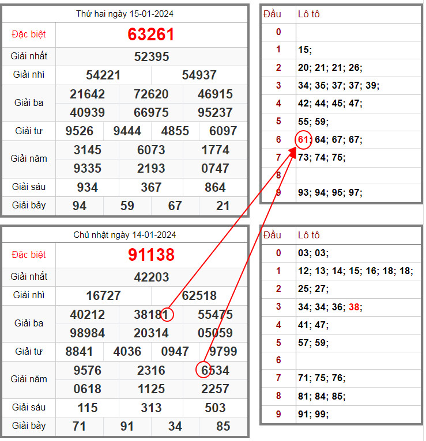Screen dimensions: 426x441
Task: Click fourth prize number 4036
Action: (127, 351)
